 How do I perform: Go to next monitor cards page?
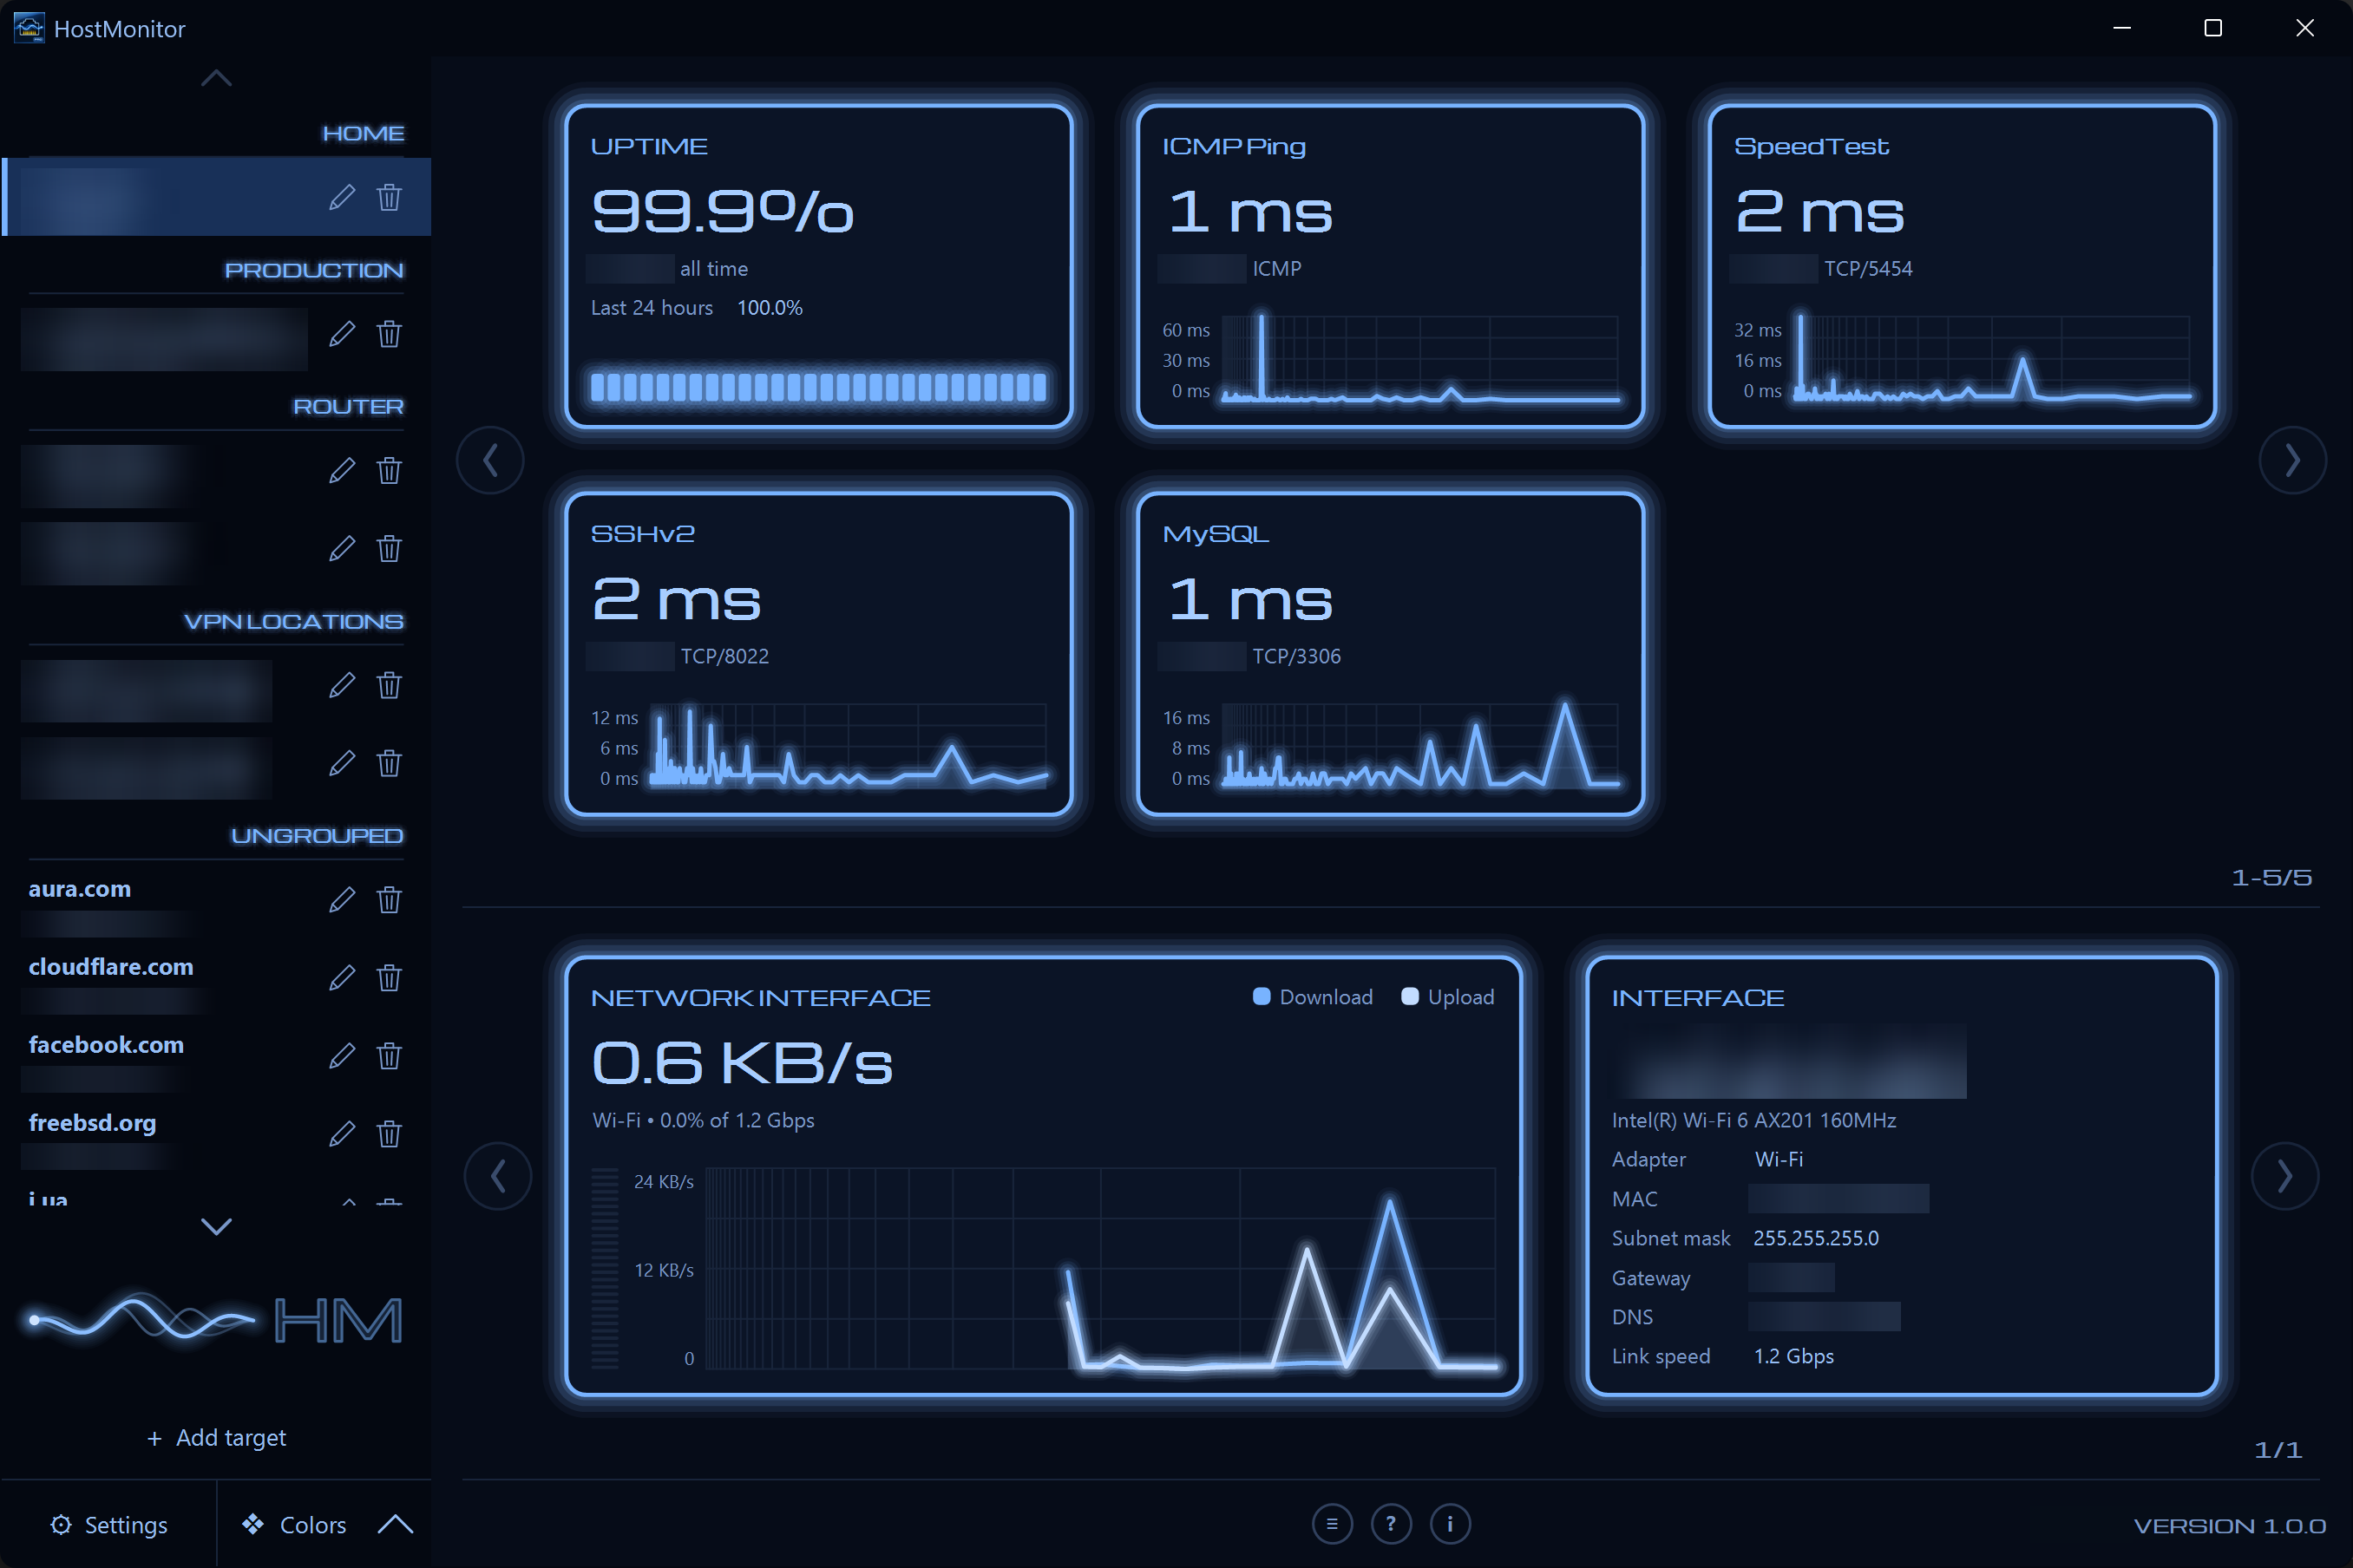pyautogui.click(x=2292, y=460)
